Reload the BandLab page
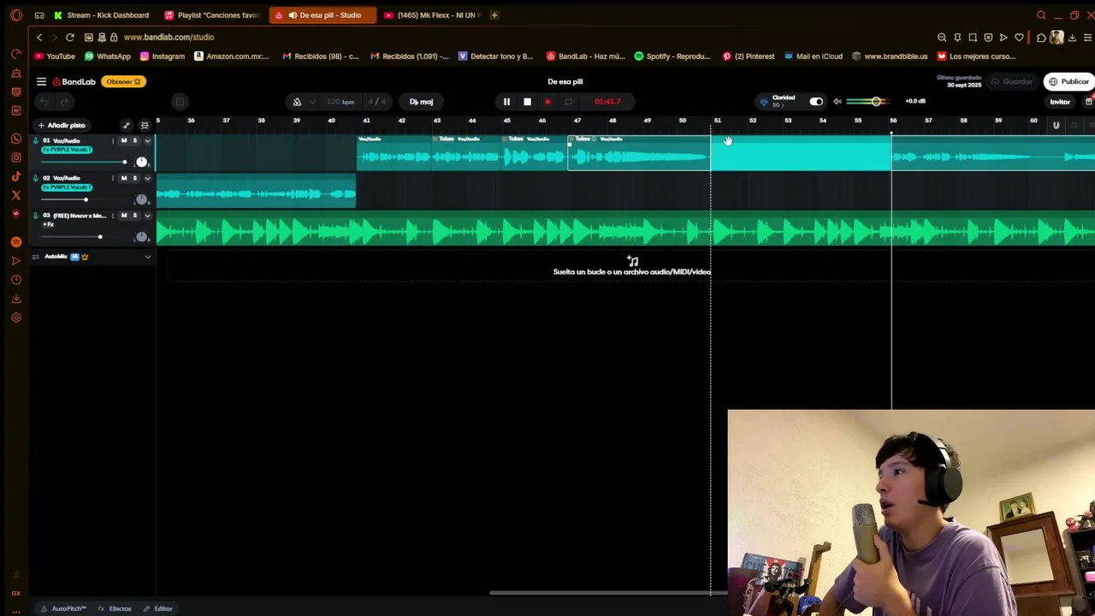 coord(70,38)
